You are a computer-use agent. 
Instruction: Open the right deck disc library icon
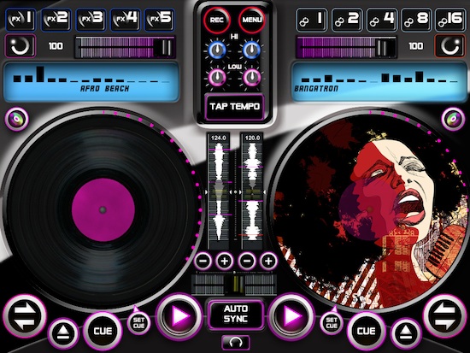point(453,119)
